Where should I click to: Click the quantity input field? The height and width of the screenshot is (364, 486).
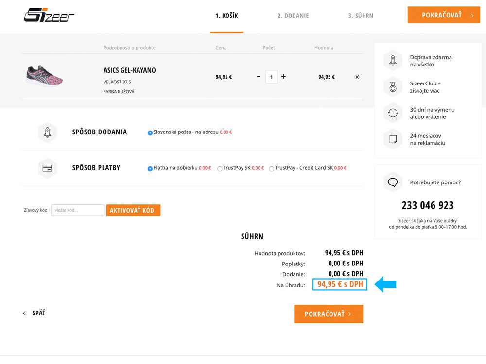point(271,77)
